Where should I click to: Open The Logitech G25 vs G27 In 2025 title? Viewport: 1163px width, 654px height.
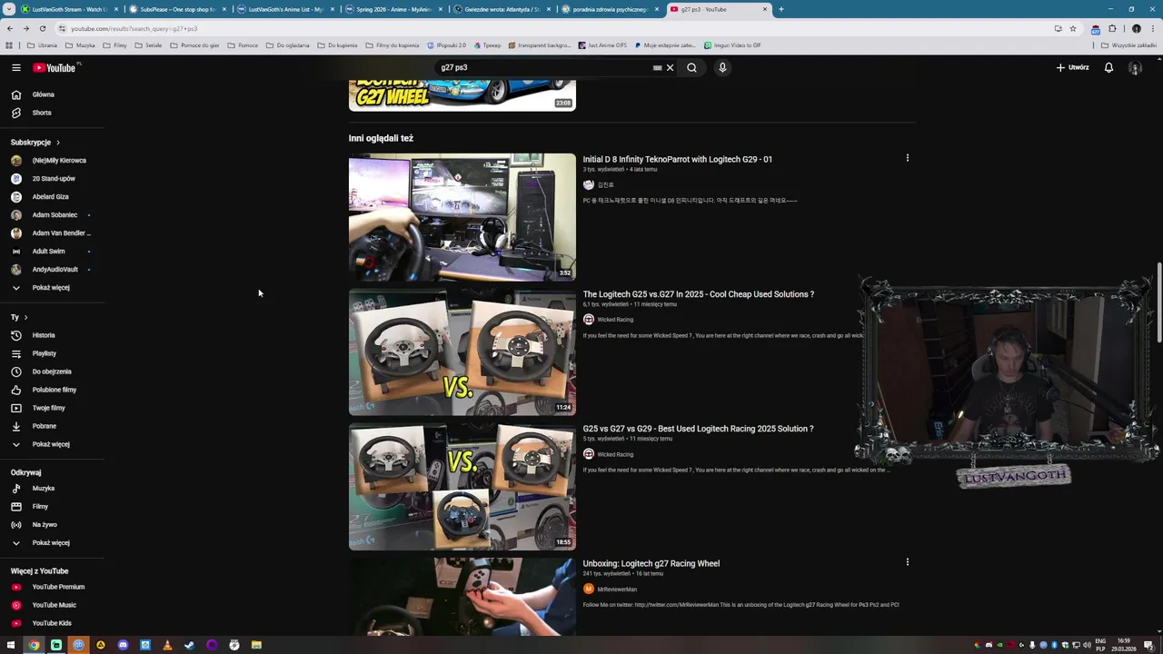[698, 294]
